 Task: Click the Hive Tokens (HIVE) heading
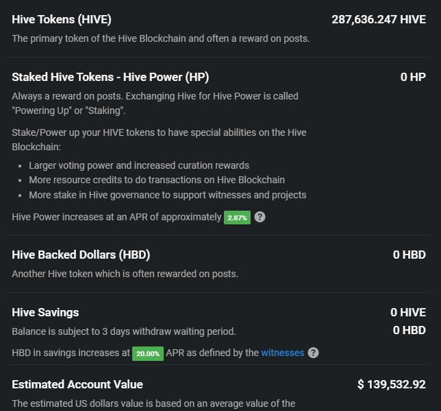point(62,19)
